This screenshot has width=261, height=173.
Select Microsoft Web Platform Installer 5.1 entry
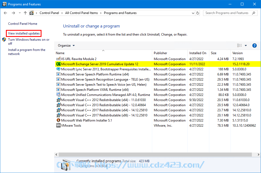point(86,120)
